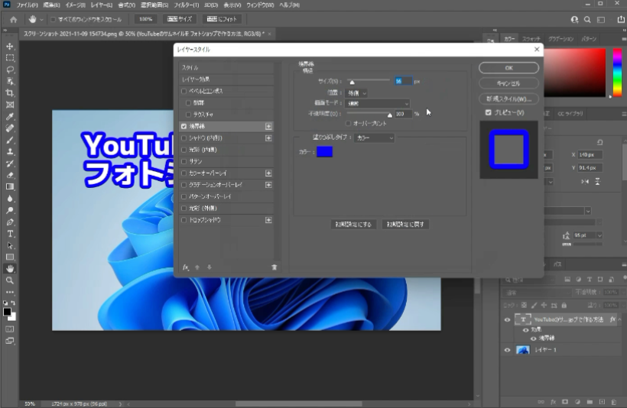Open the ファイル menu
Viewport: 627px width, 408px height.
pyautogui.click(x=27, y=5)
